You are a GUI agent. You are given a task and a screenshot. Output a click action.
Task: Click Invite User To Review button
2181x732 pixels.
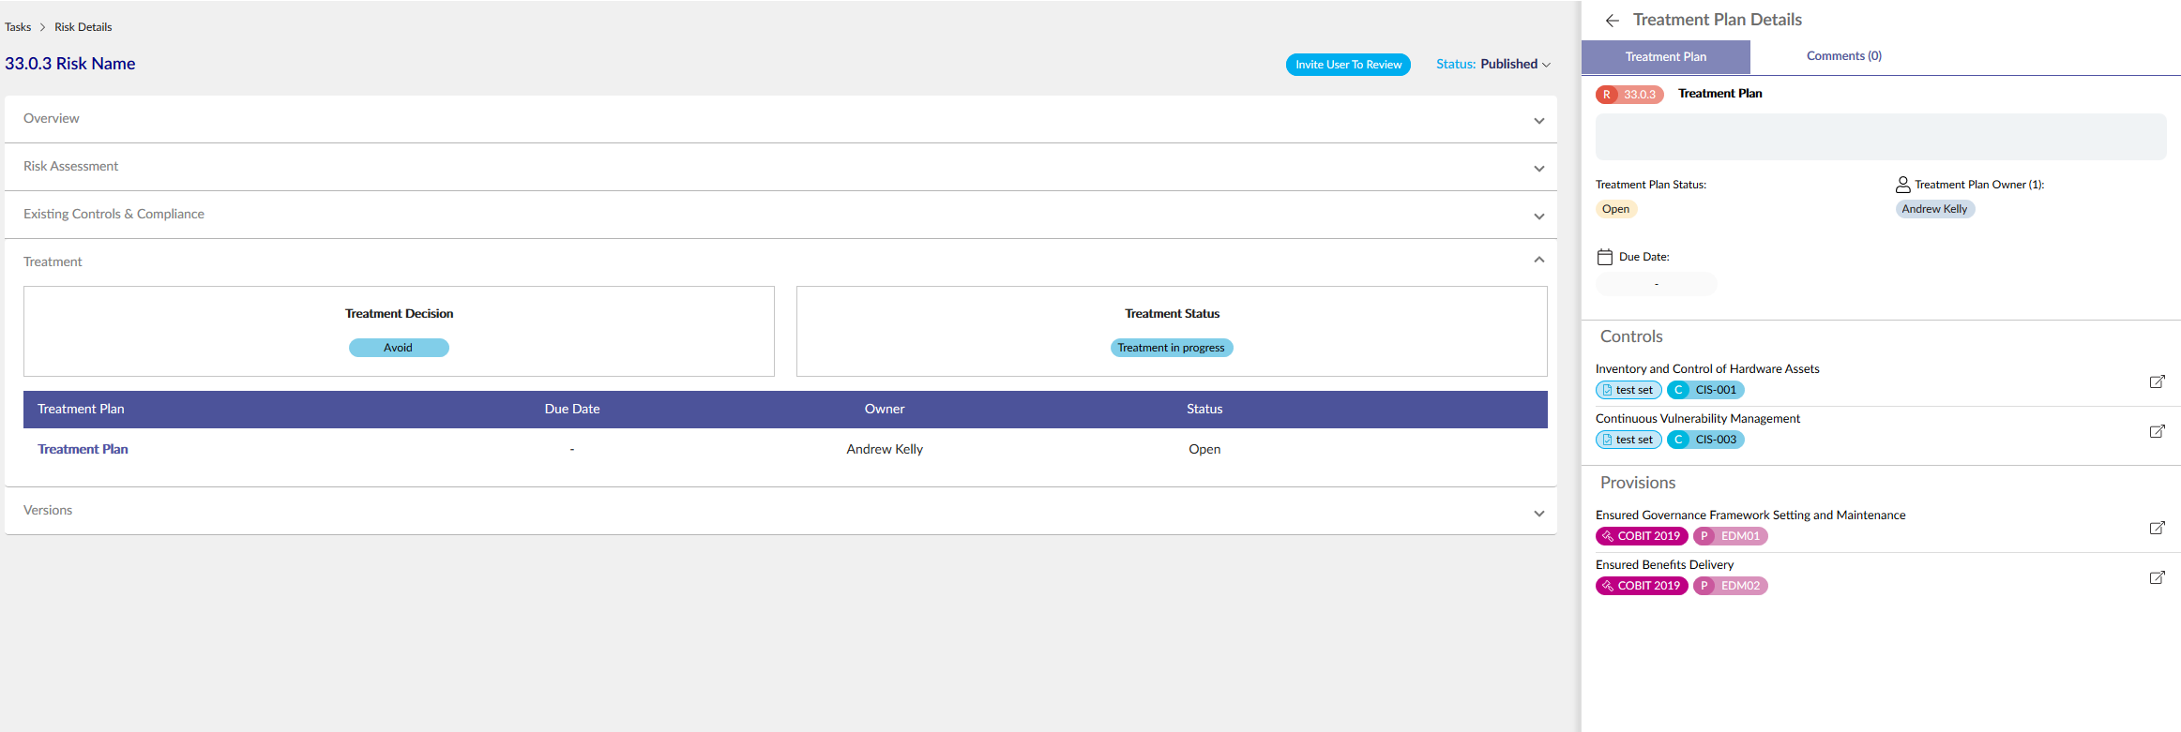1348,65
